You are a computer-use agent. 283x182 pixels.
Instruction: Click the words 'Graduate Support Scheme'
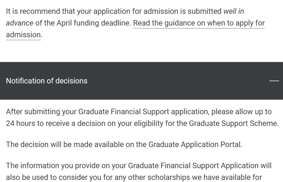(x=233, y=123)
